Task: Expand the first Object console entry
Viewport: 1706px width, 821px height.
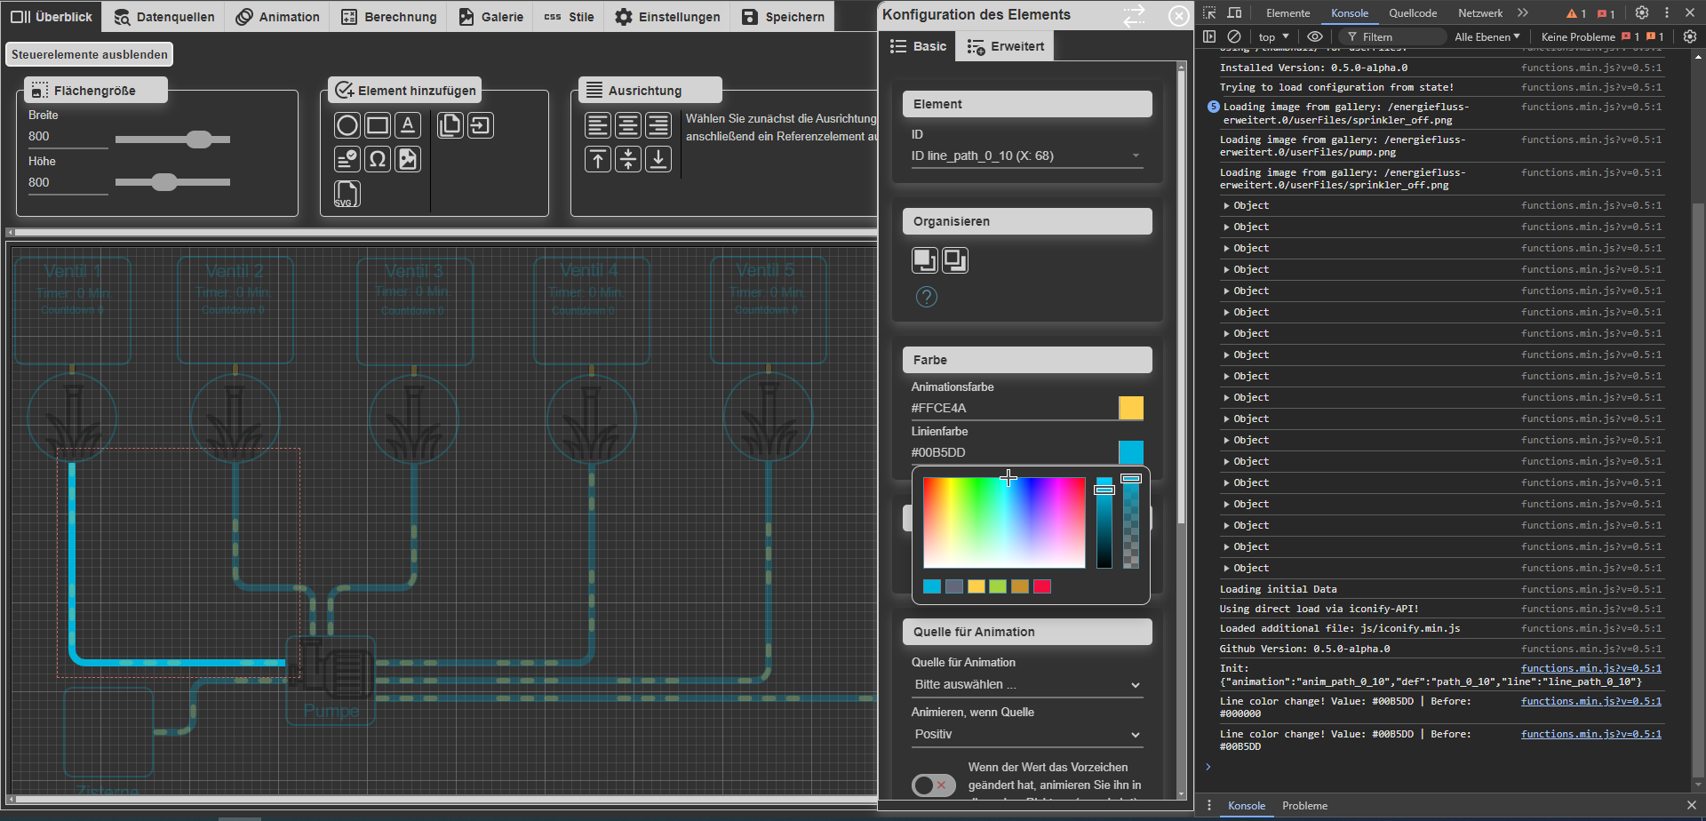Action: click(1226, 205)
